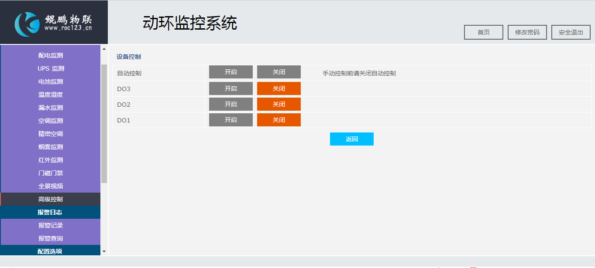Open 全景视频 panoramic video
This screenshot has width=595, height=268.
(x=50, y=186)
